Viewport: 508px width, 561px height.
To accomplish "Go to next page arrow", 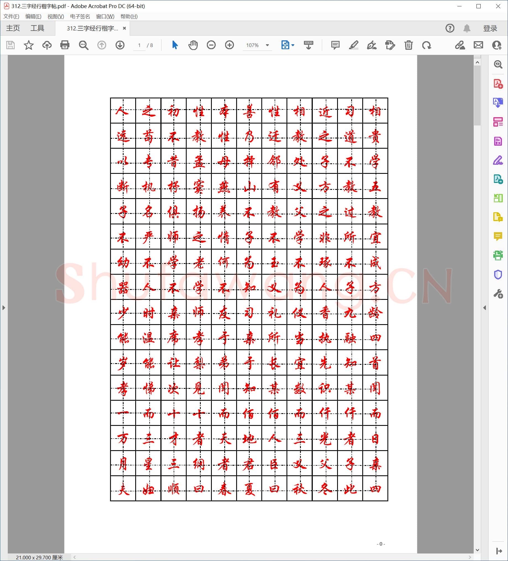I will pyautogui.click(x=120, y=45).
